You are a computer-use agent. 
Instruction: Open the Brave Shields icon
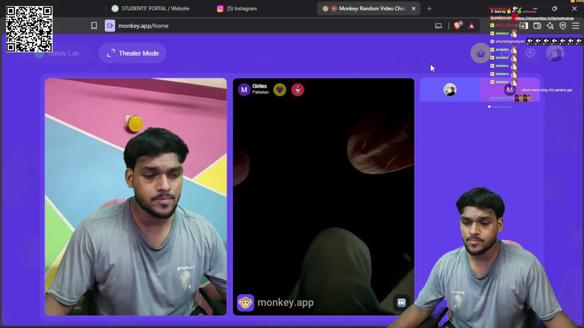[x=457, y=26]
